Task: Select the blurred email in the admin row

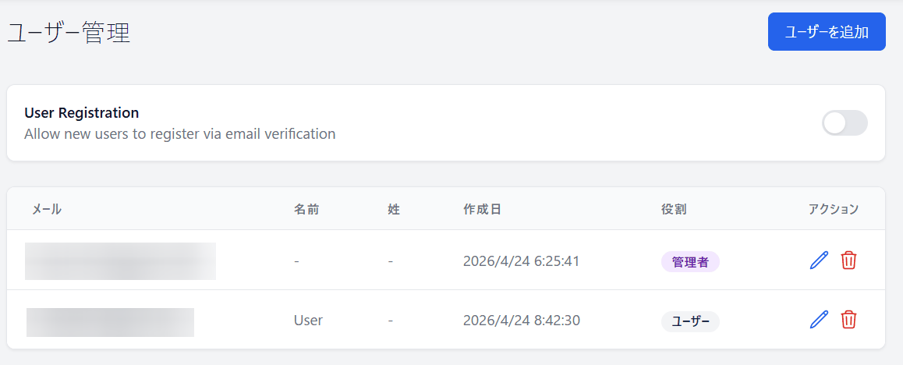Action: click(120, 261)
